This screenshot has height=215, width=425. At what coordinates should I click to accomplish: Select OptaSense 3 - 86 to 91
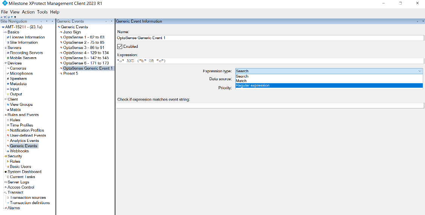[x=83, y=48]
